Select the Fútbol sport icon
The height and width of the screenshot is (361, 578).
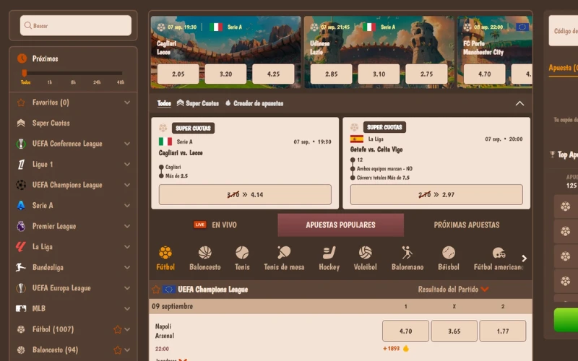[x=165, y=253]
